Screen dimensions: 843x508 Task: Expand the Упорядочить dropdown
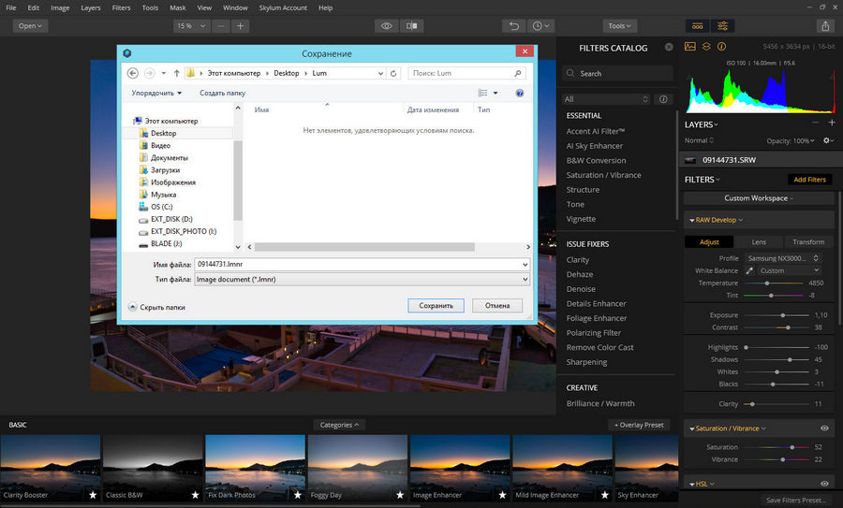pos(156,93)
